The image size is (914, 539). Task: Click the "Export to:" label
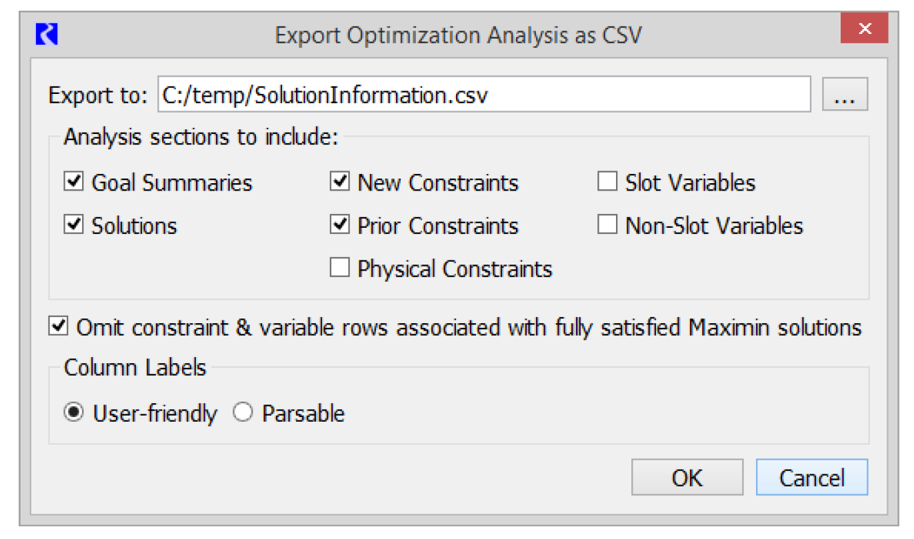pos(98,96)
